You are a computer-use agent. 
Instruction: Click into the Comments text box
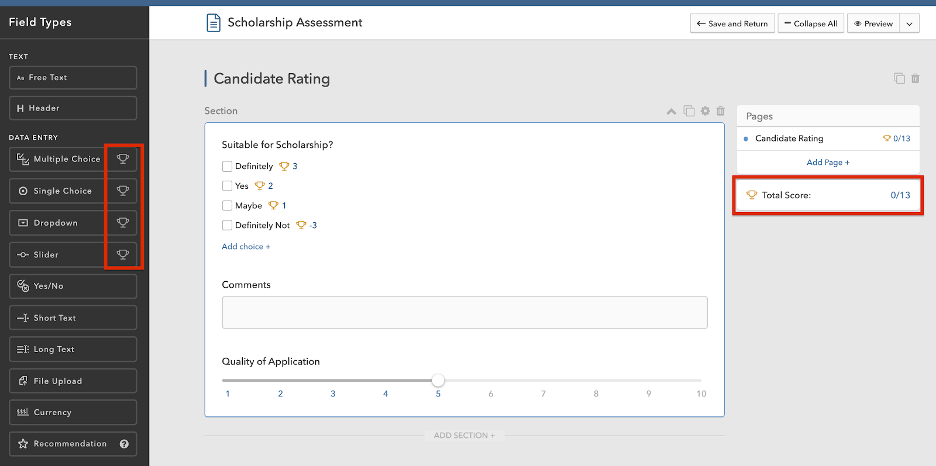click(464, 312)
